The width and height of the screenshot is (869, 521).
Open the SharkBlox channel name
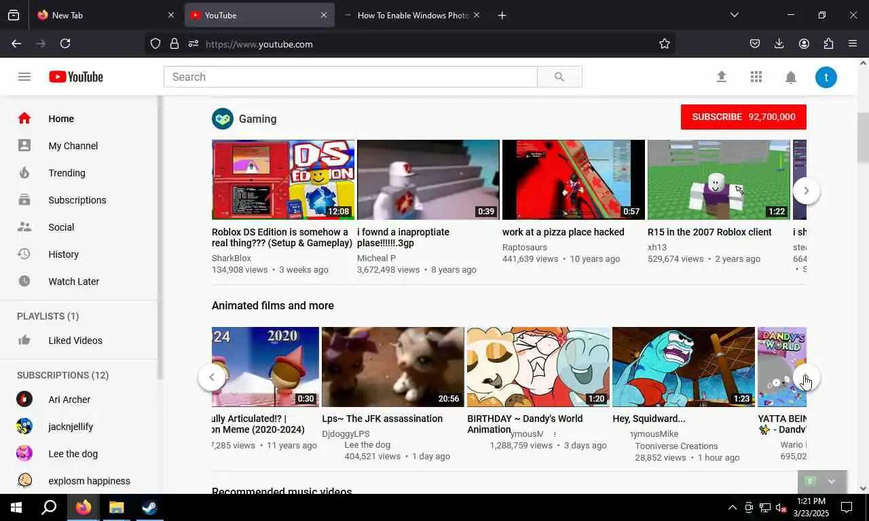point(232,258)
